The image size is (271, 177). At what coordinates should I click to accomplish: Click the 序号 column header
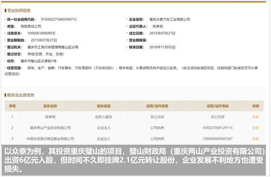tap(12, 106)
